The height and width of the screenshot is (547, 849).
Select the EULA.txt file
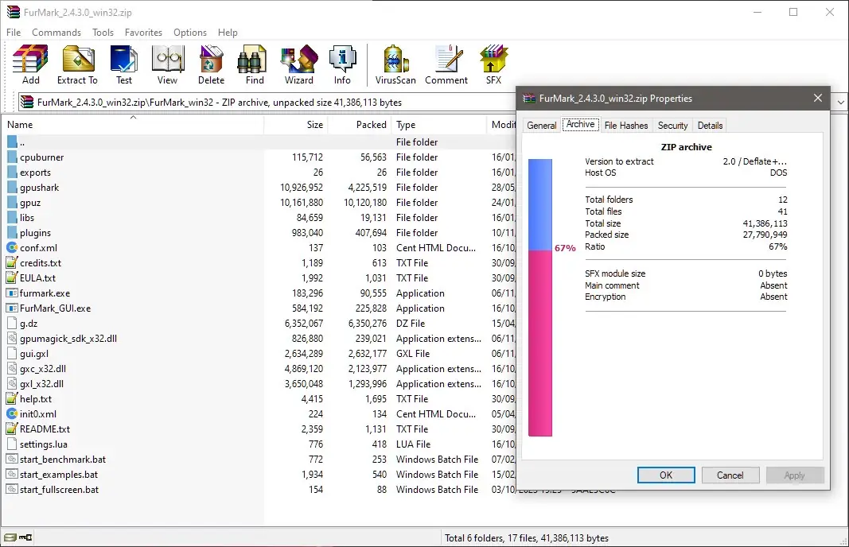(259, 278)
